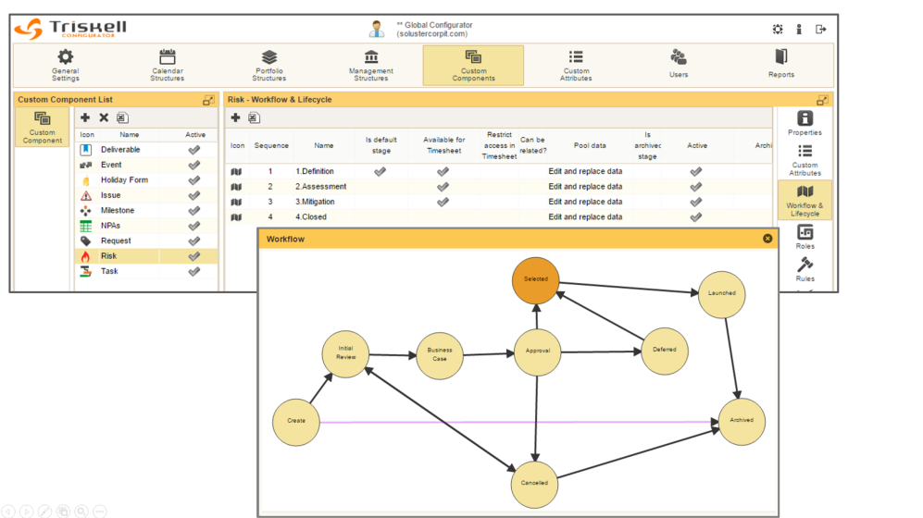Click Custom Component sidebar button
The image size is (923, 518).
pyautogui.click(x=43, y=127)
